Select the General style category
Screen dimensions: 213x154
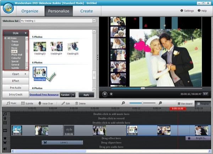coord(15,64)
